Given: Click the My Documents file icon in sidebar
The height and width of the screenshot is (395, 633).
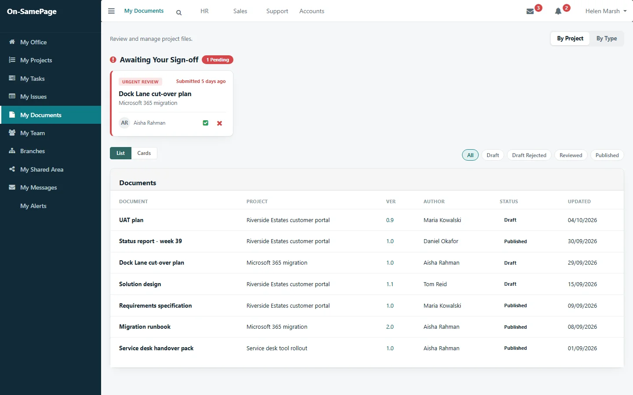Looking at the screenshot, I should (12, 115).
